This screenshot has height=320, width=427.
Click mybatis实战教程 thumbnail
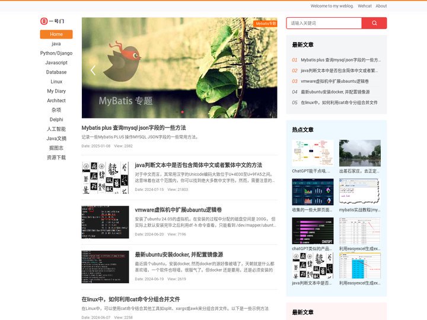360,192
